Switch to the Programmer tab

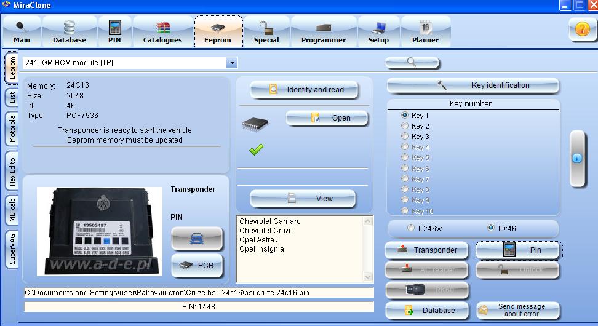[x=324, y=31]
